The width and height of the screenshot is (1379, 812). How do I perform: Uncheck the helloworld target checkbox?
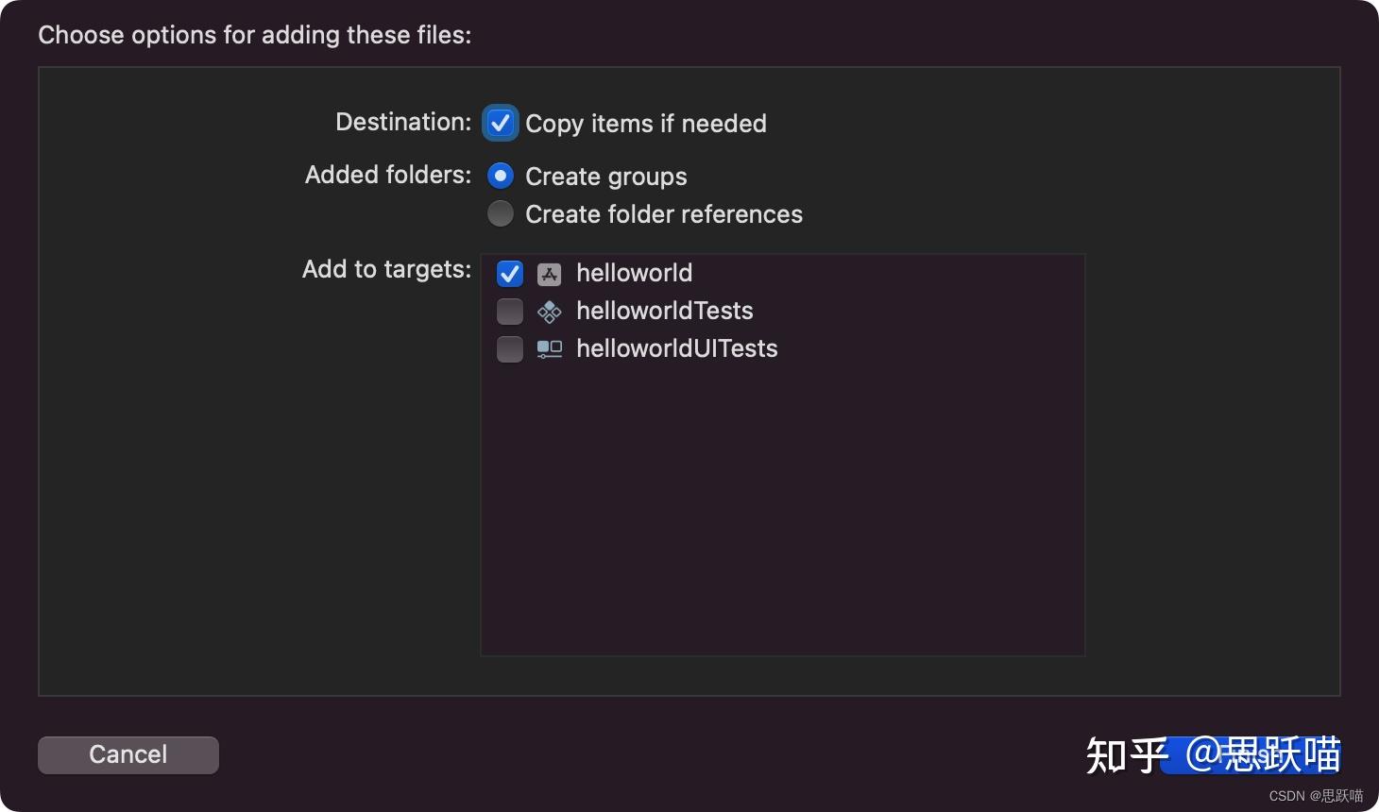510,274
